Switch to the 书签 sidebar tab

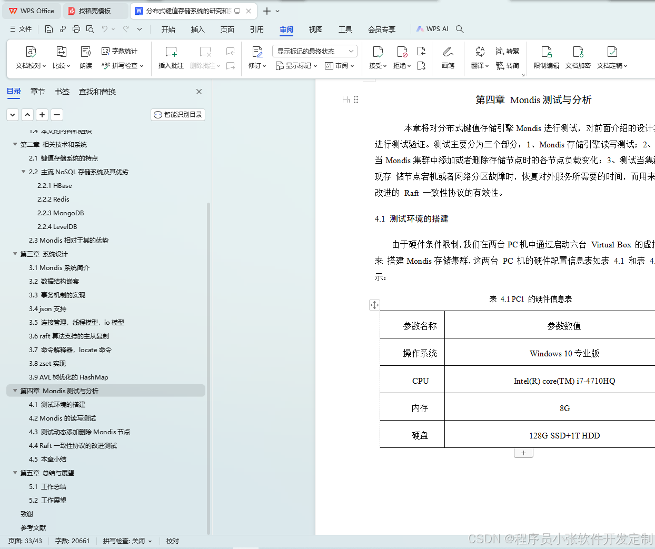tap(62, 92)
